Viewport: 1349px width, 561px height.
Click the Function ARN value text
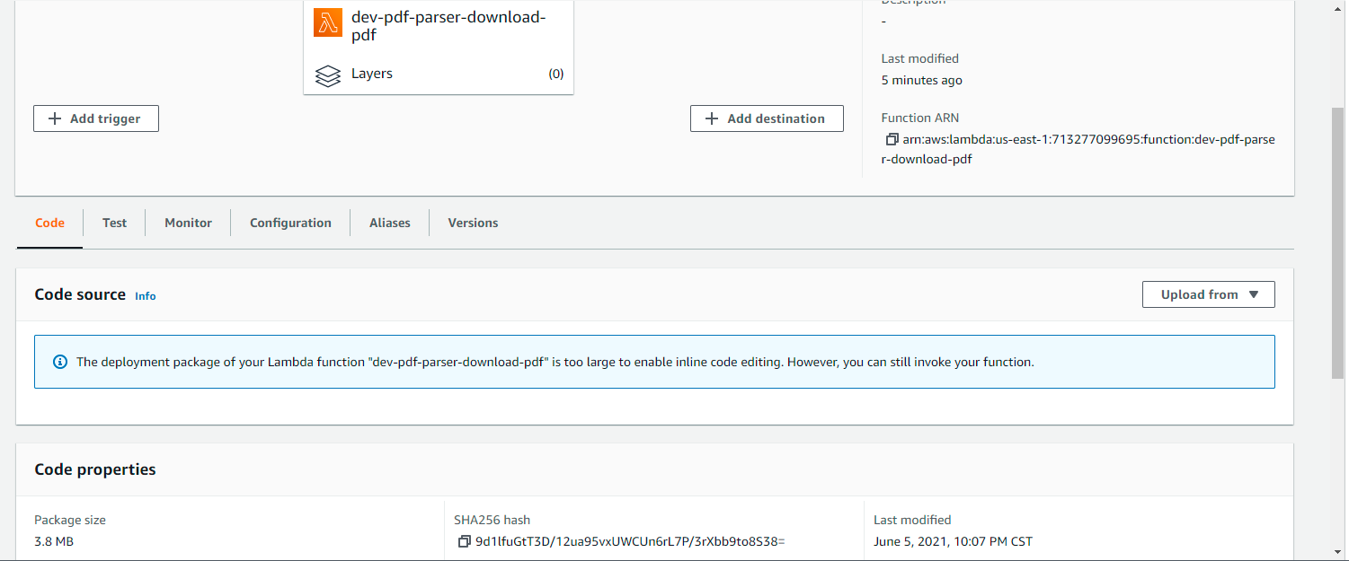(x=1078, y=149)
